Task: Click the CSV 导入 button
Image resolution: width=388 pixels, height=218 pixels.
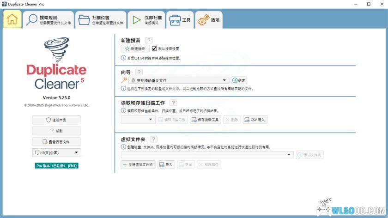Action: click(255, 120)
